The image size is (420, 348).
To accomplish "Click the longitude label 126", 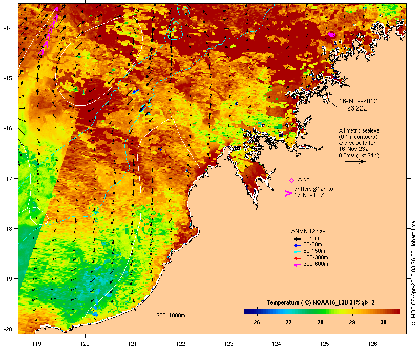I will click(372, 344).
